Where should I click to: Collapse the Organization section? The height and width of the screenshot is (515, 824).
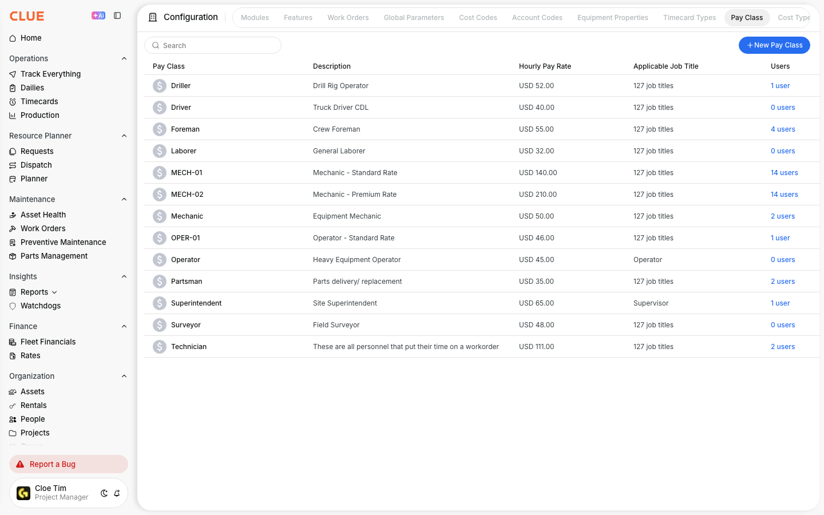point(124,376)
